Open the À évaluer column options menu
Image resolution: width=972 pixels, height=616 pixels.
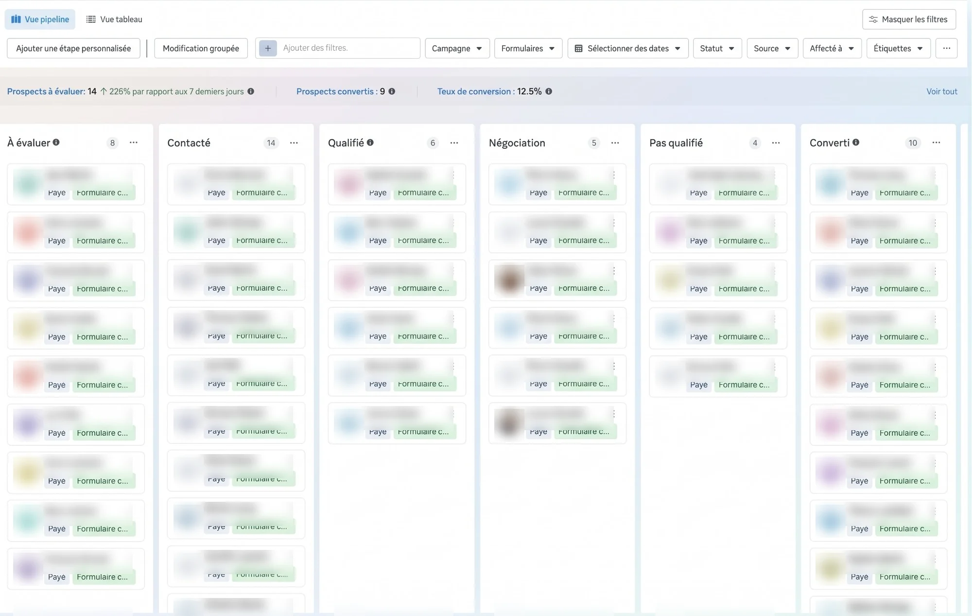(134, 142)
